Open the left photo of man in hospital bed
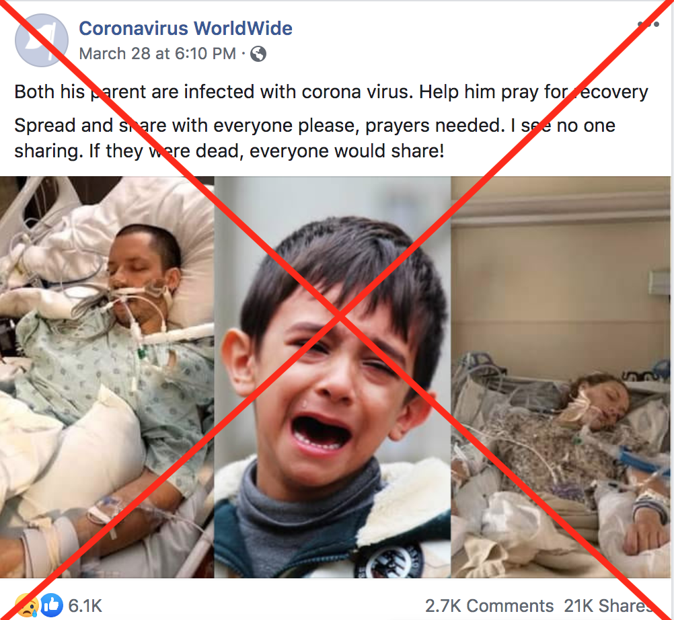 pyautogui.click(x=106, y=377)
